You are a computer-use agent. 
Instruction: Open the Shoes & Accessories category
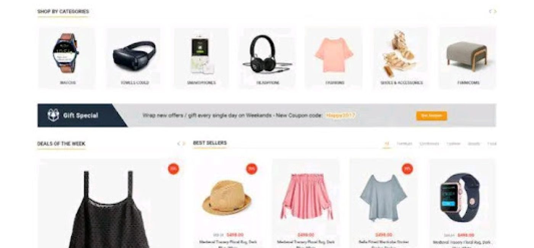click(401, 58)
